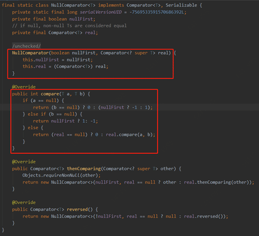Click the @Override above the compare method
The width and height of the screenshot is (259, 236).
tap(24, 87)
